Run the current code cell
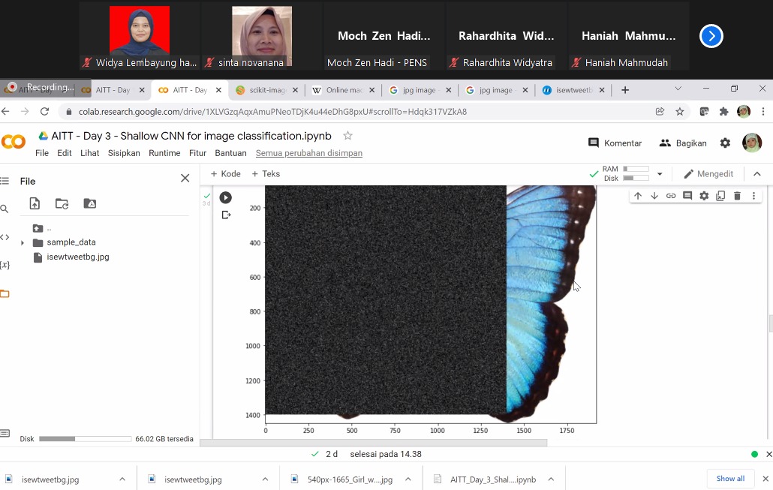Viewport: 773px width, 490px height. (x=225, y=197)
